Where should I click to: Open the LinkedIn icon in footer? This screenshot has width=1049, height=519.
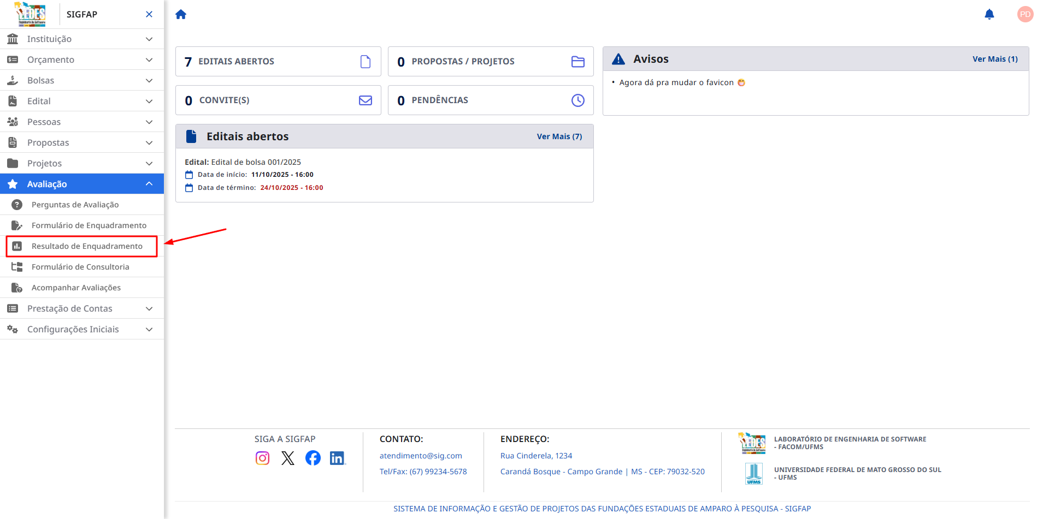pos(338,458)
